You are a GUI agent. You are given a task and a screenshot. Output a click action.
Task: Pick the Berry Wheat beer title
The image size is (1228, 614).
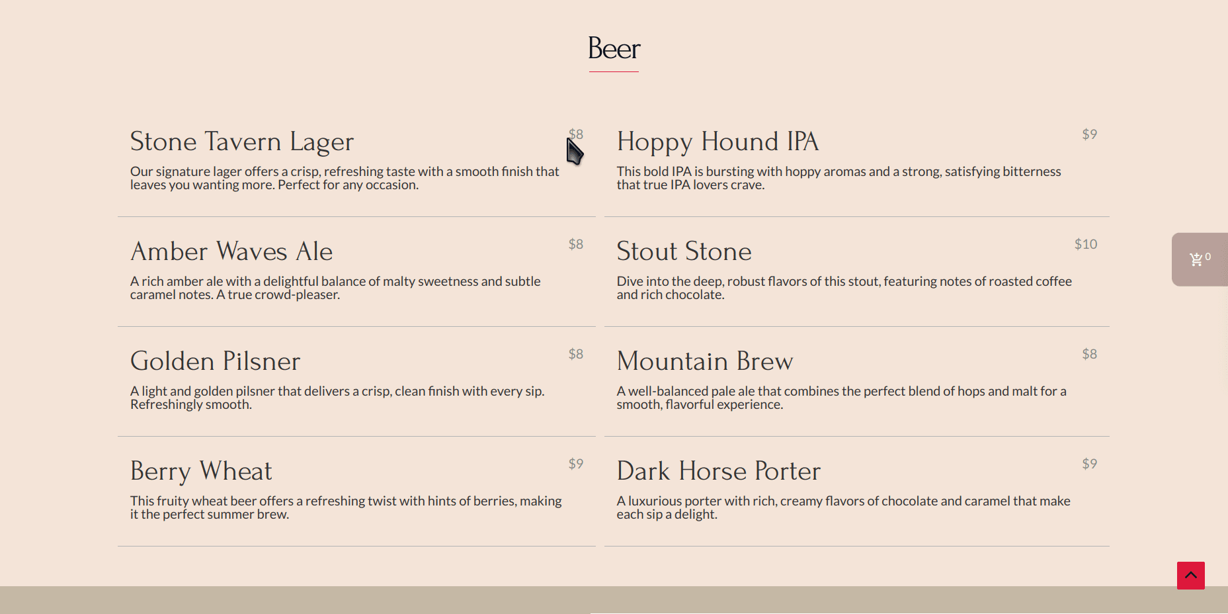coord(201,471)
